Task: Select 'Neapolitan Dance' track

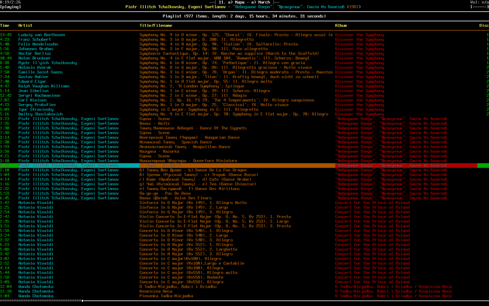Action: point(244,147)
